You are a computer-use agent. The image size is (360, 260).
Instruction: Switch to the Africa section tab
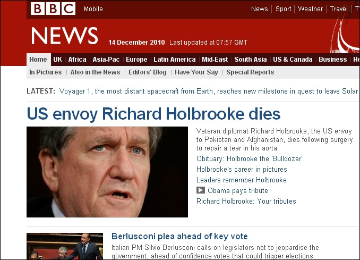pos(77,60)
